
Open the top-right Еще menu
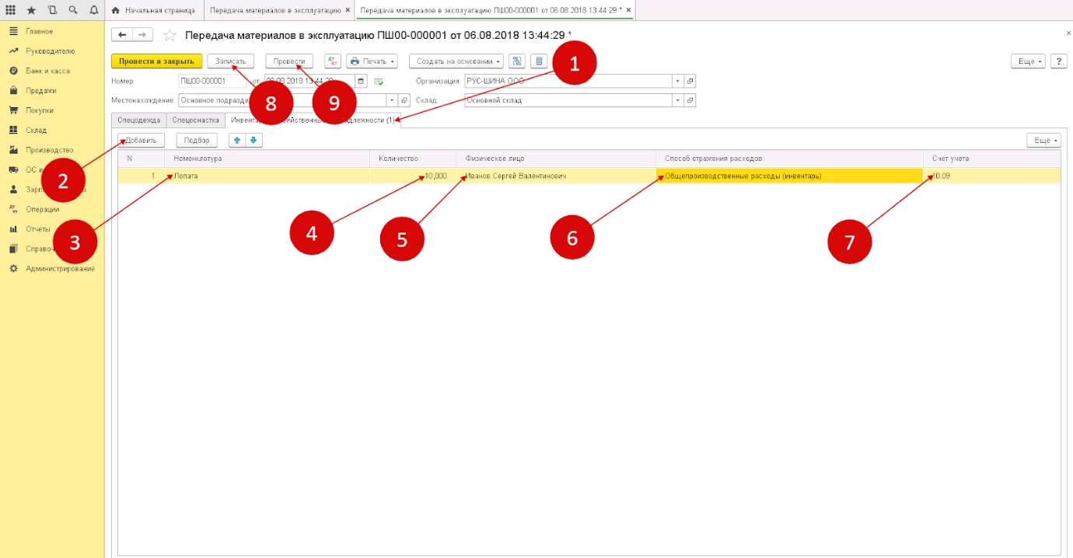(x=1027, y=61)
